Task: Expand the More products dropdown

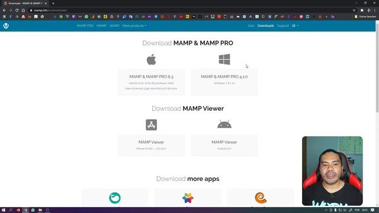Action: [x=134, y=25]
